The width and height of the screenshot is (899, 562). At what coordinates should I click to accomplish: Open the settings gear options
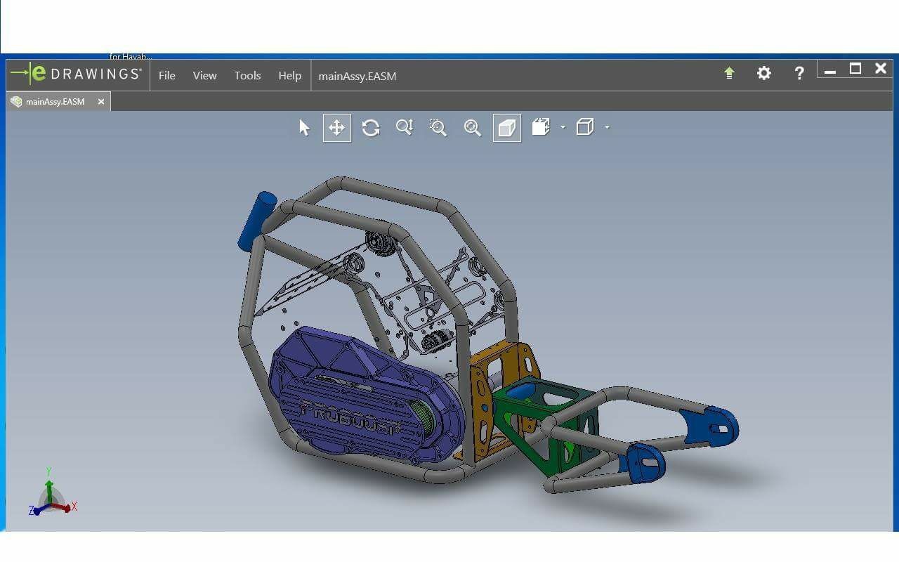click(x=764, y=73)
